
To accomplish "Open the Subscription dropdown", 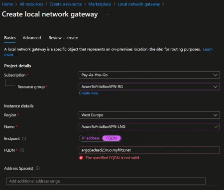I will (x=149, y=75).
